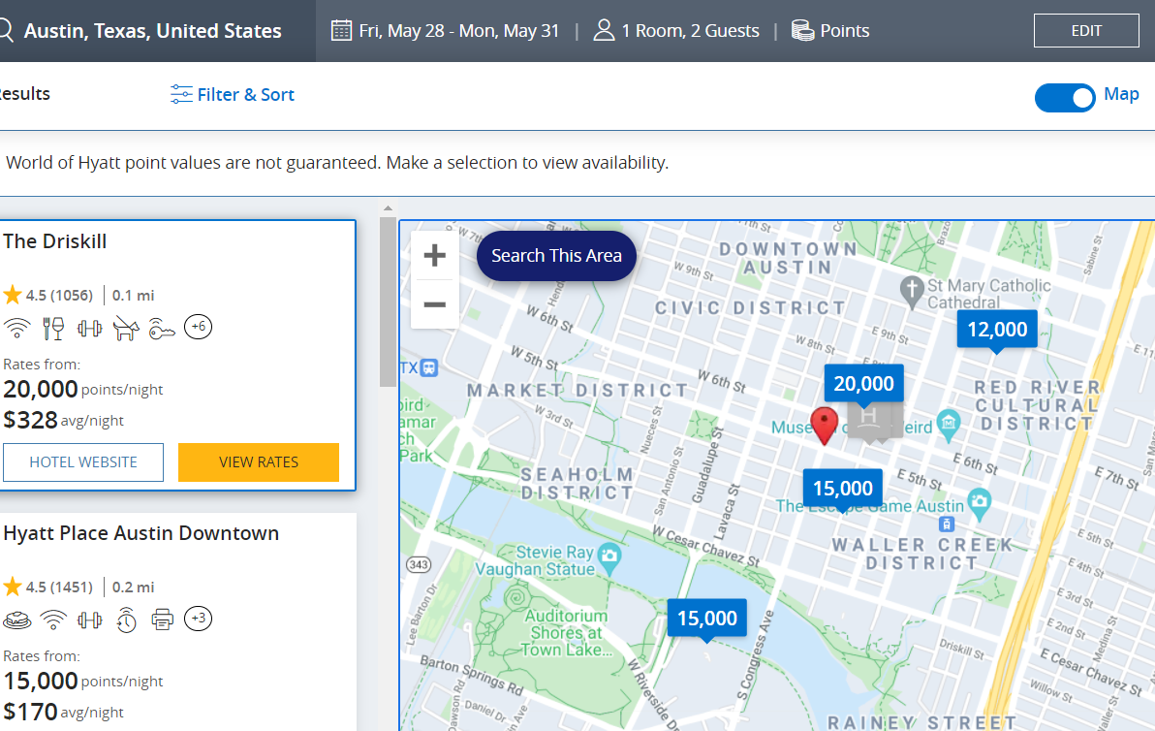Click the 15,000 points/night rate for Hyatt Place
Image resolution: width=1155 pixels, height=731 pixels.
[x=82, y=681]
